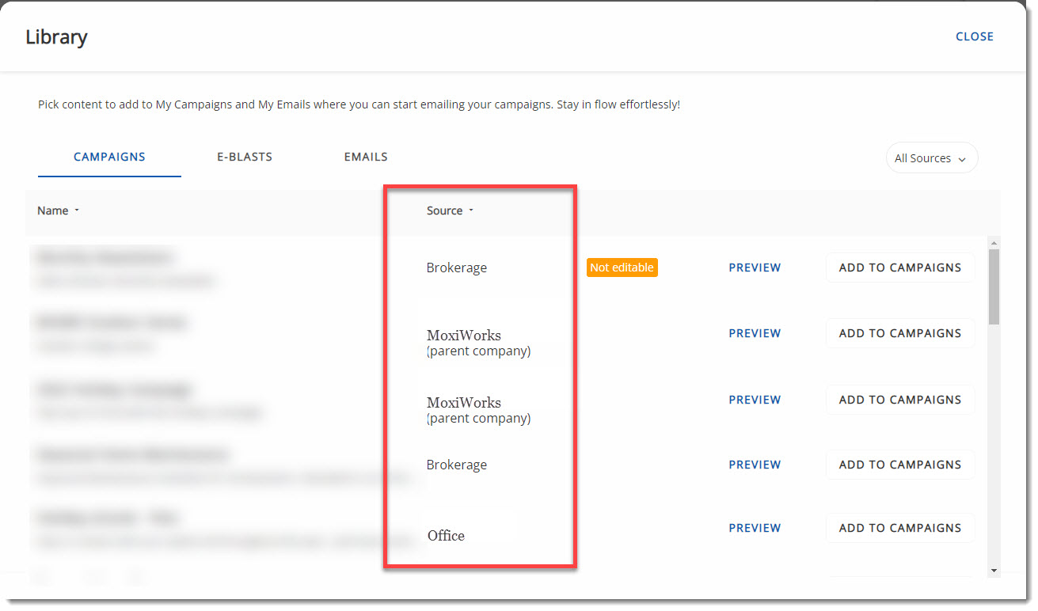Preview the first MoxiWorks campaign
This screenshot has height=611, width=1038.
755,333
